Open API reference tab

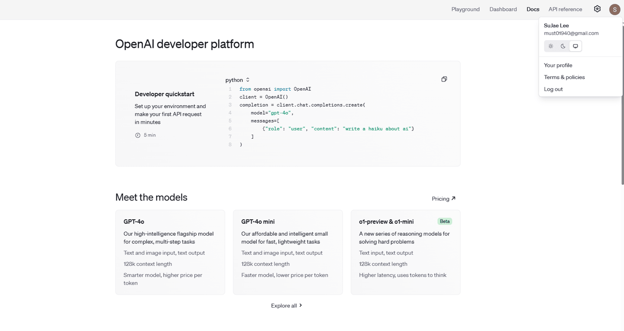[565, 9]
